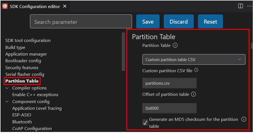Click the Partition Table section heading
Screen dimensions: 253x133
point(154,37)
